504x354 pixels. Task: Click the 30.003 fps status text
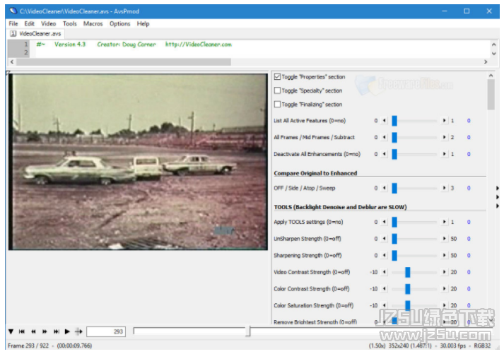(453, 346)
